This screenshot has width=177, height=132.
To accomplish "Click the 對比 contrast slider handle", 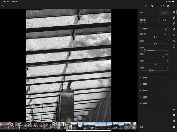I will (155, 44).
